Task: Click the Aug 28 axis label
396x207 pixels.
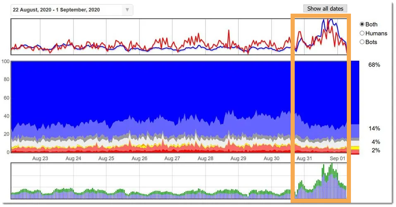Action: pos(205,159)
